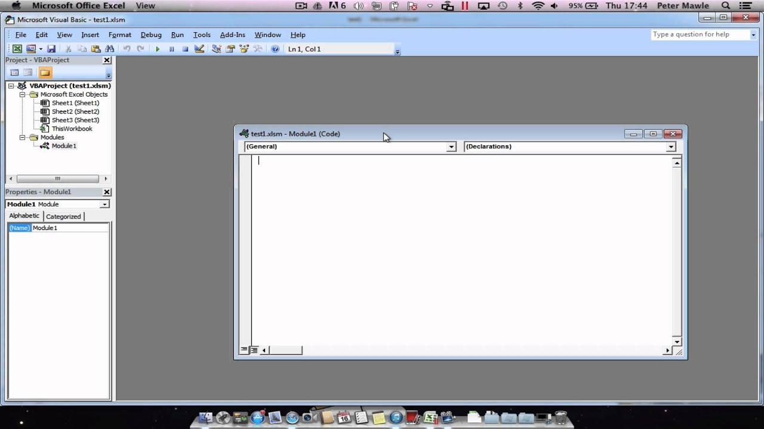
Task: Open the Window menu
Action: click(267, 35)
